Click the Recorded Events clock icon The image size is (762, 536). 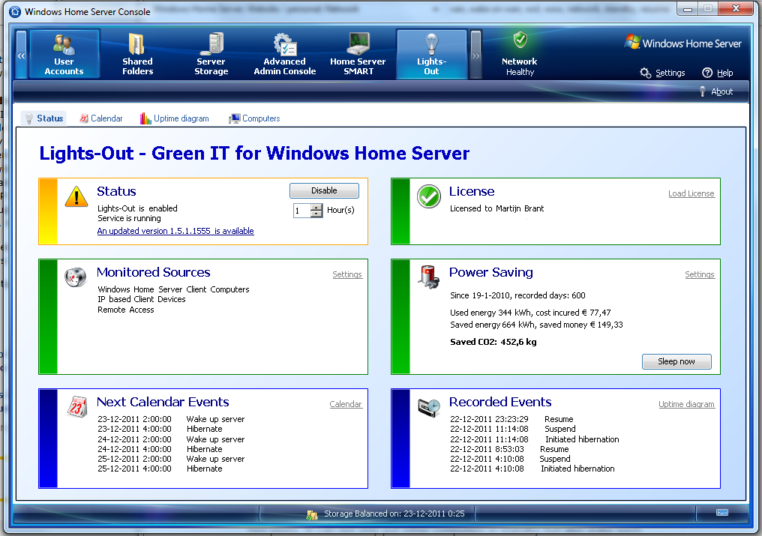point(429,407)
